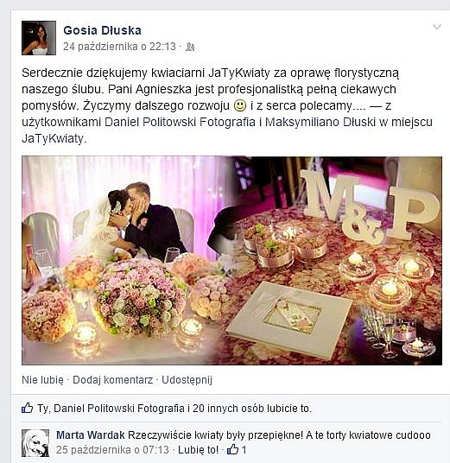The image size is (450, 463).
Task: Open Gosia Dłuska profile name link
Action: [102, 30]
